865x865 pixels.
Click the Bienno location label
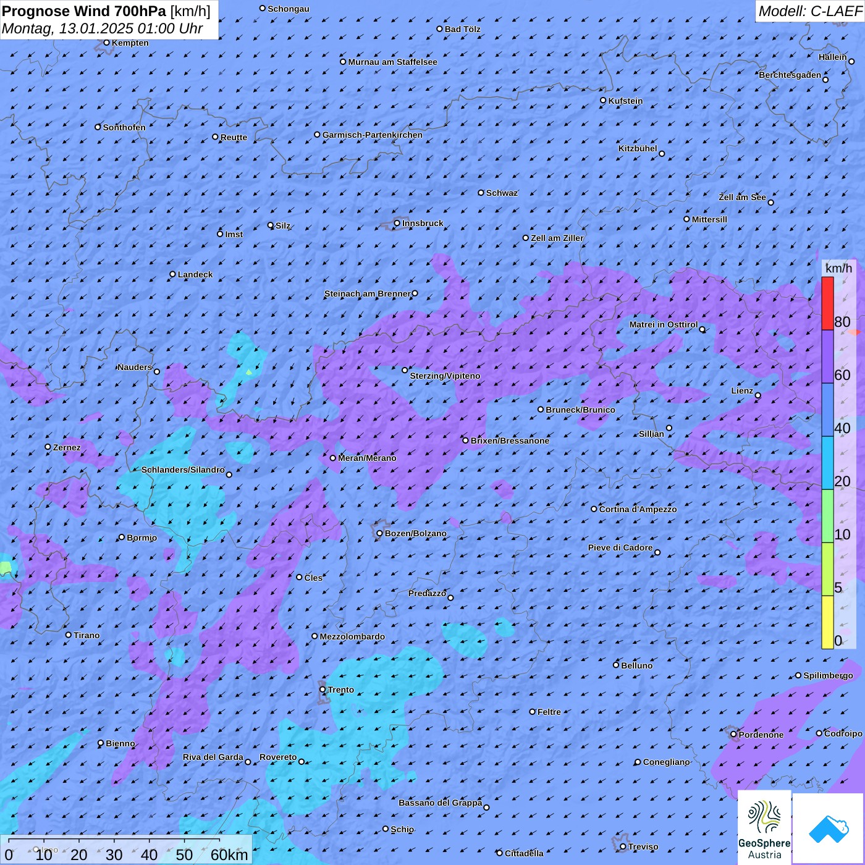[120, 743]
